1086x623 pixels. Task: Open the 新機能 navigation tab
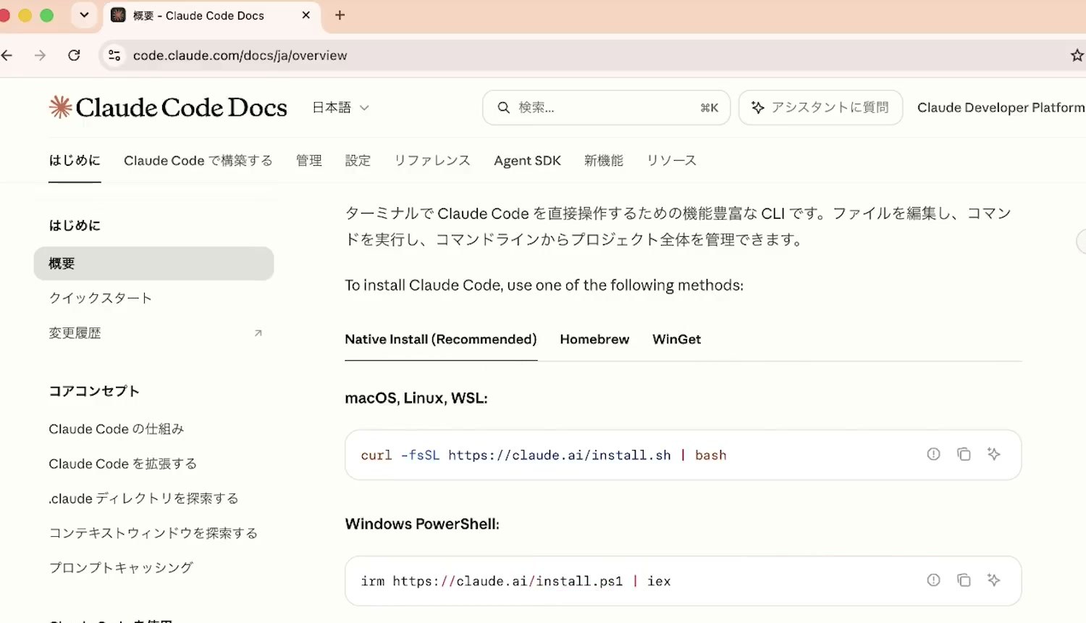(604, 161)
